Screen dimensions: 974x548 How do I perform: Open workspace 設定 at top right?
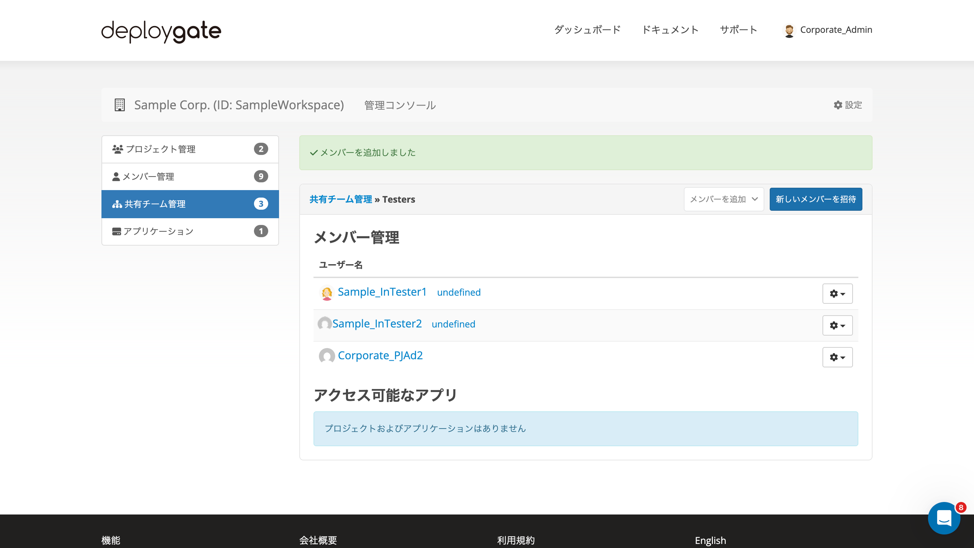[847, 105]
